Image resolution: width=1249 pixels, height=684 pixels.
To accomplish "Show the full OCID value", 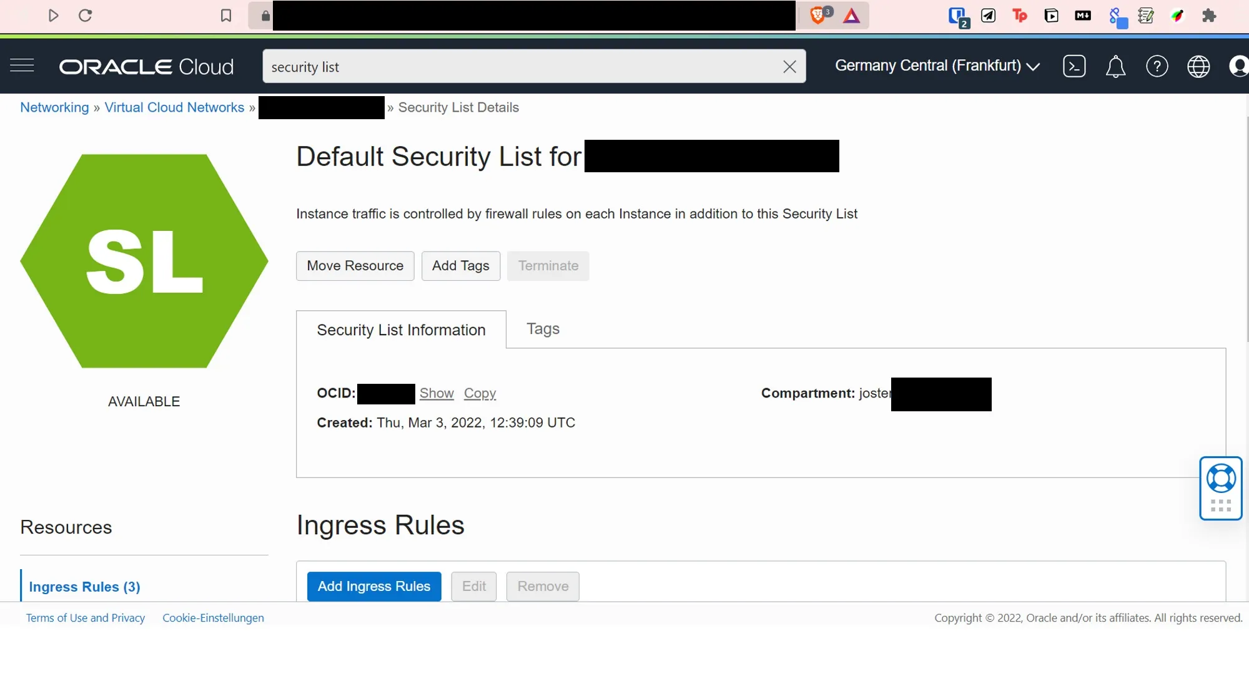I will coord(437,393).
